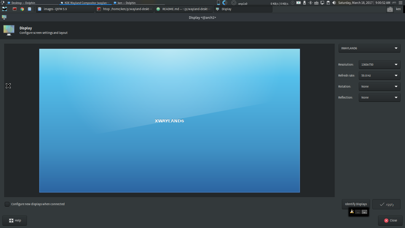This screenshot has width=405, height=228.
Task: Click the grey ring icon beside enp1s0
Action: tap(234, 3)
